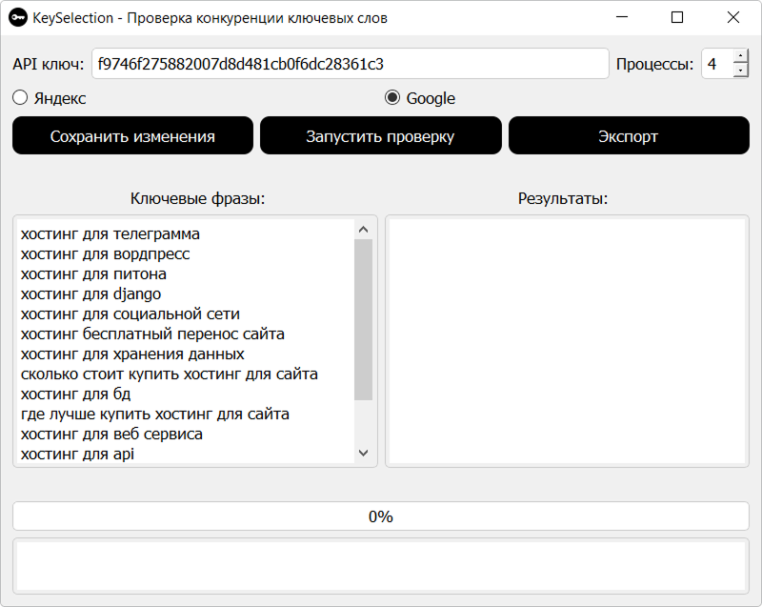This screenshot has width=762, height=607.
Task: Click the phrase 'хостинг для вордпресс'
Action: point(105,254)
